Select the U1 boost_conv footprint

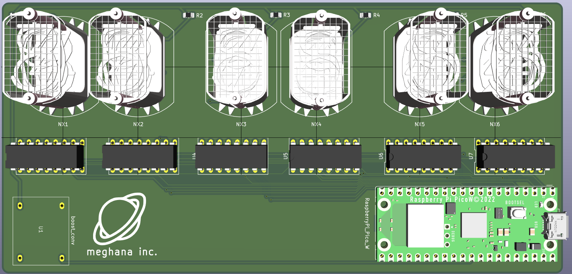[x=41, y=230]
